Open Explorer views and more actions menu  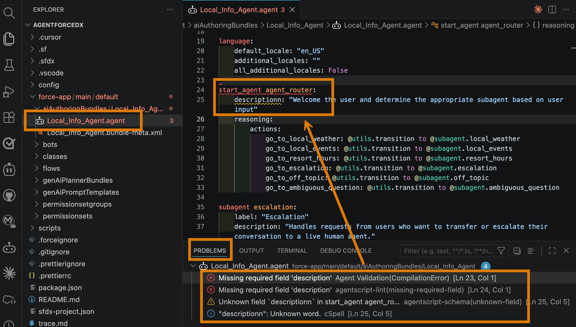170,9
